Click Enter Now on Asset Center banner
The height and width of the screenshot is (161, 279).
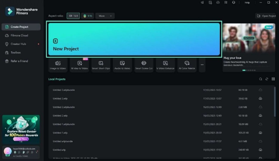[x=21, y=139]
